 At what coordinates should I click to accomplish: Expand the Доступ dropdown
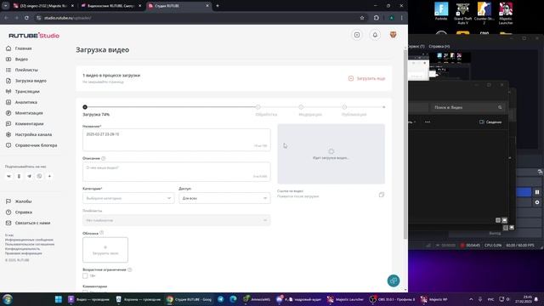224,198
